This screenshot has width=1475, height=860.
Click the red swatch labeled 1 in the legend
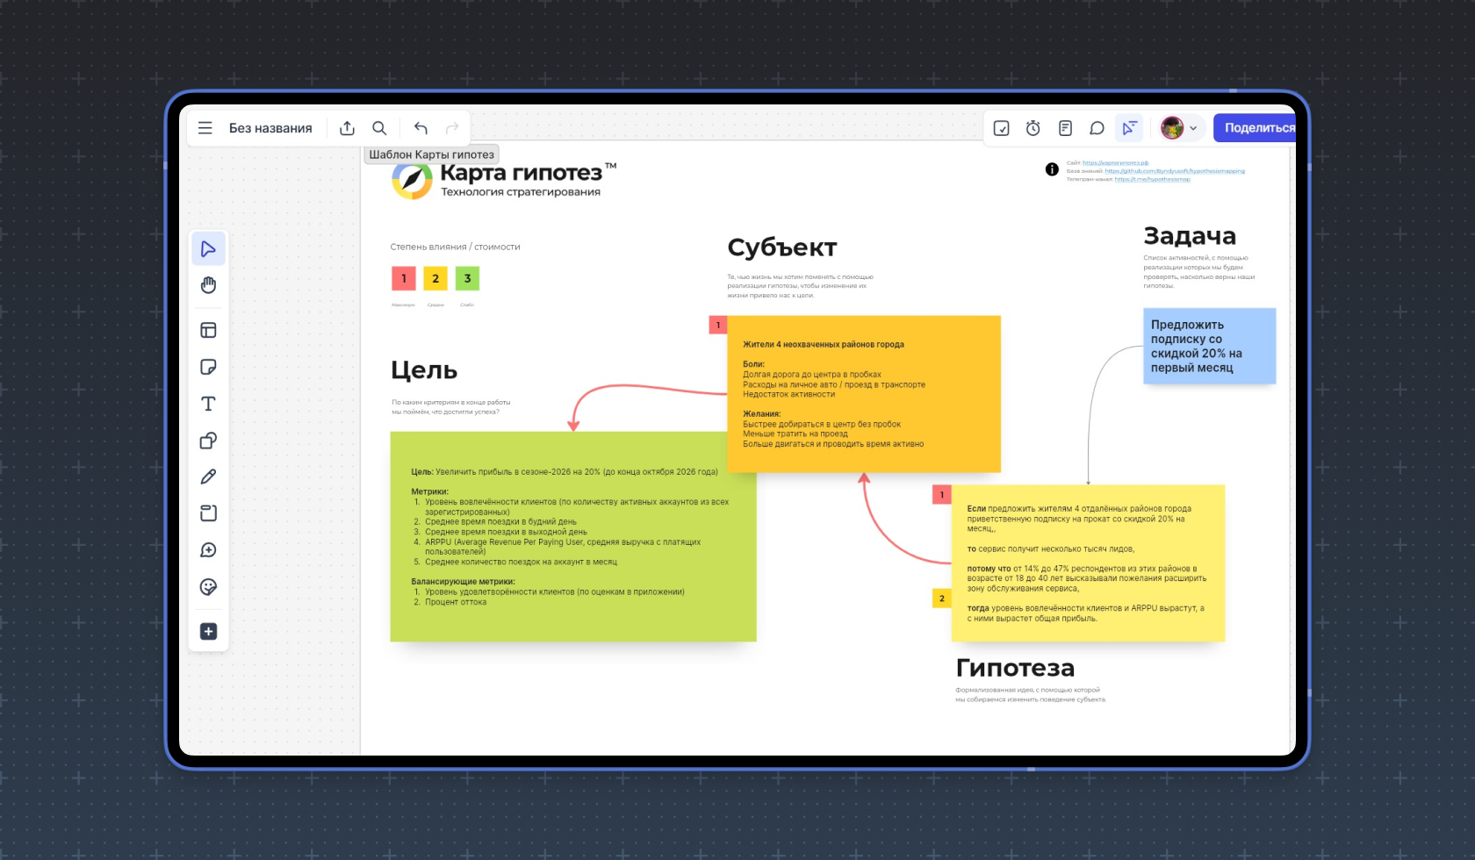click(404, 278)
